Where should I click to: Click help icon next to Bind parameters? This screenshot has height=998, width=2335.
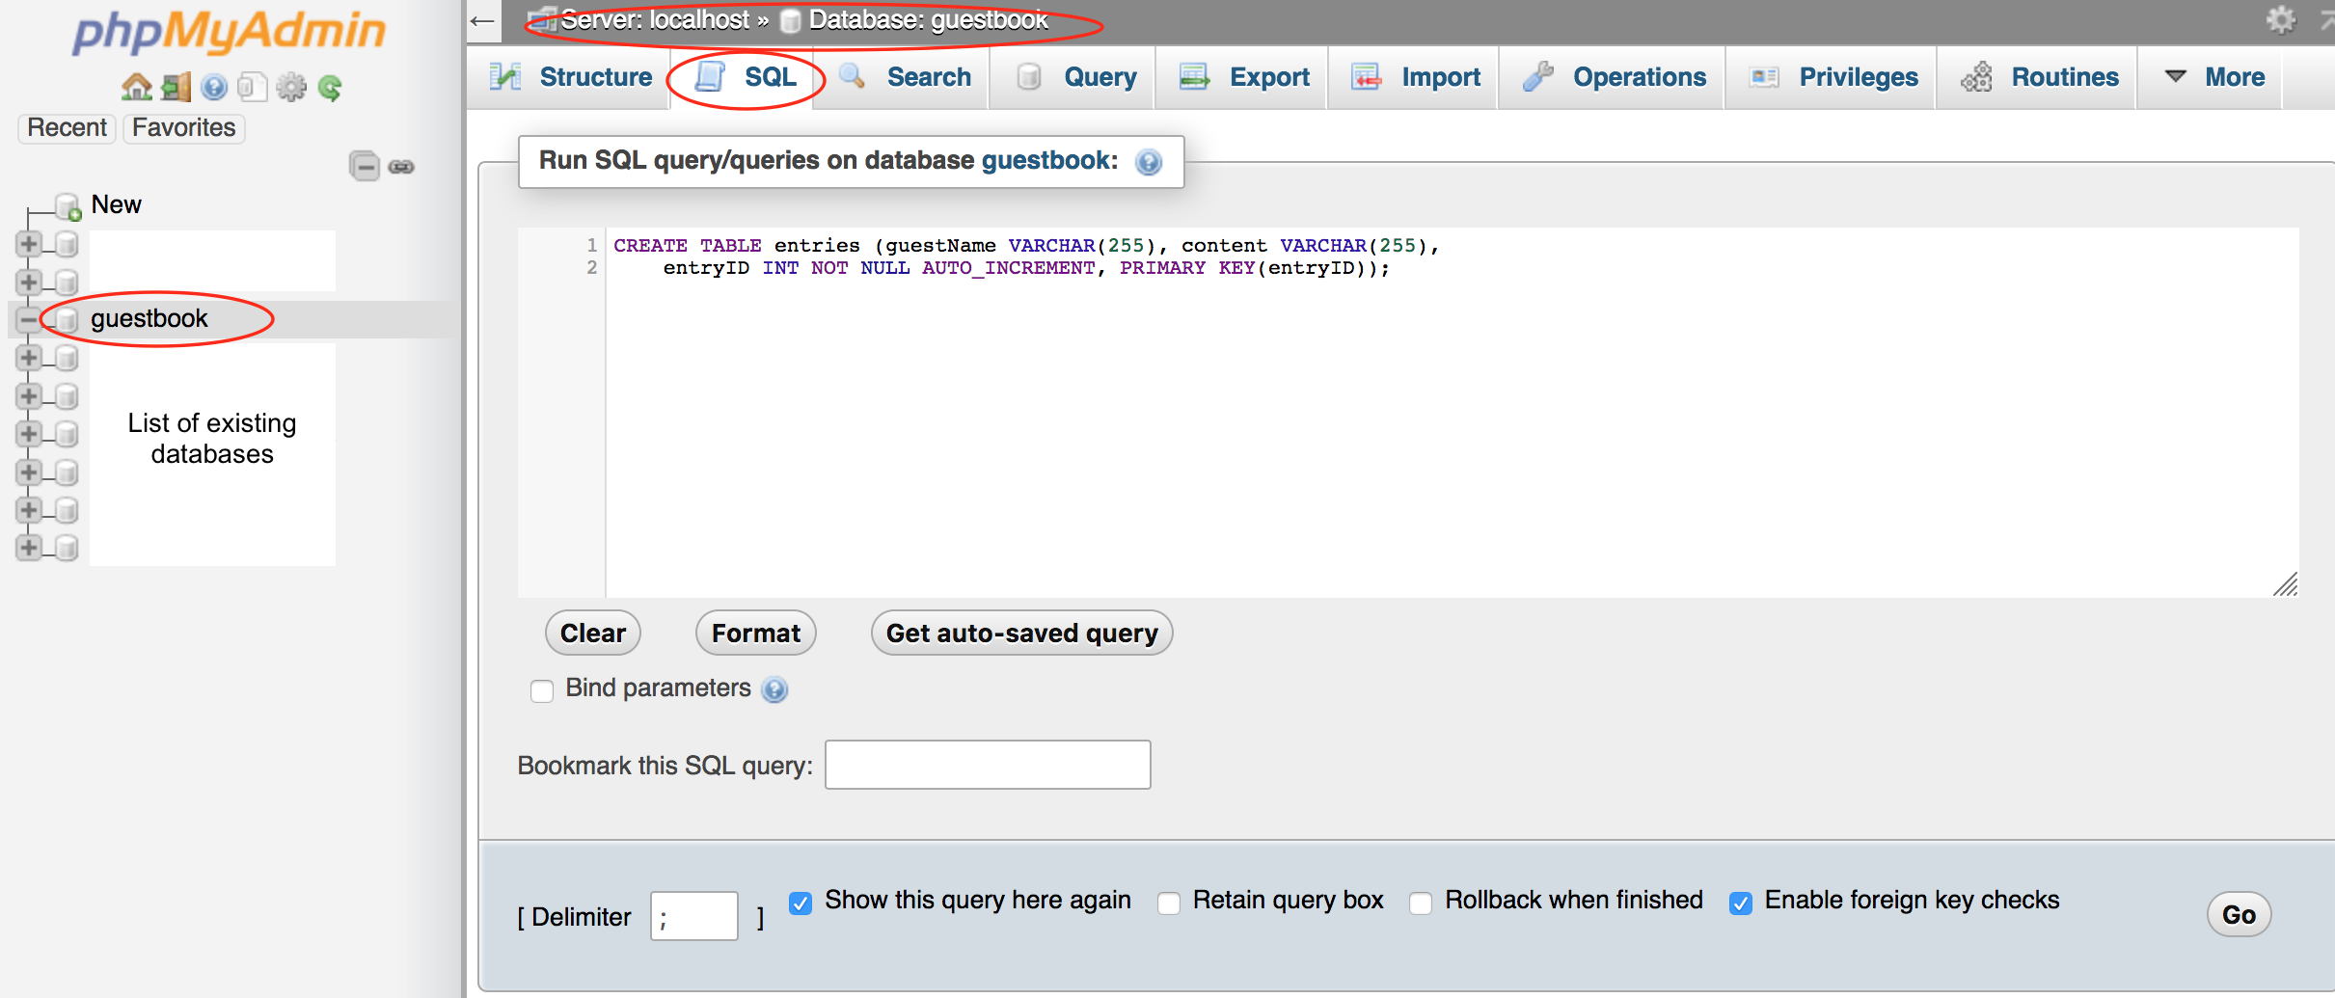pyautogui.click(x=774, y=690)
